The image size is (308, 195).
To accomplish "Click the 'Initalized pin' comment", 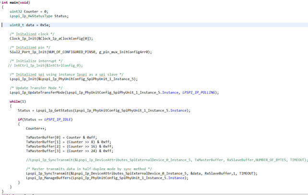I will [30, 48].
